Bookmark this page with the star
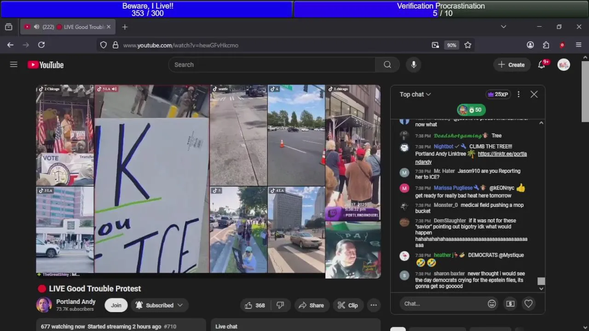Viewport: 589px width, 331px height. [468, 45]
